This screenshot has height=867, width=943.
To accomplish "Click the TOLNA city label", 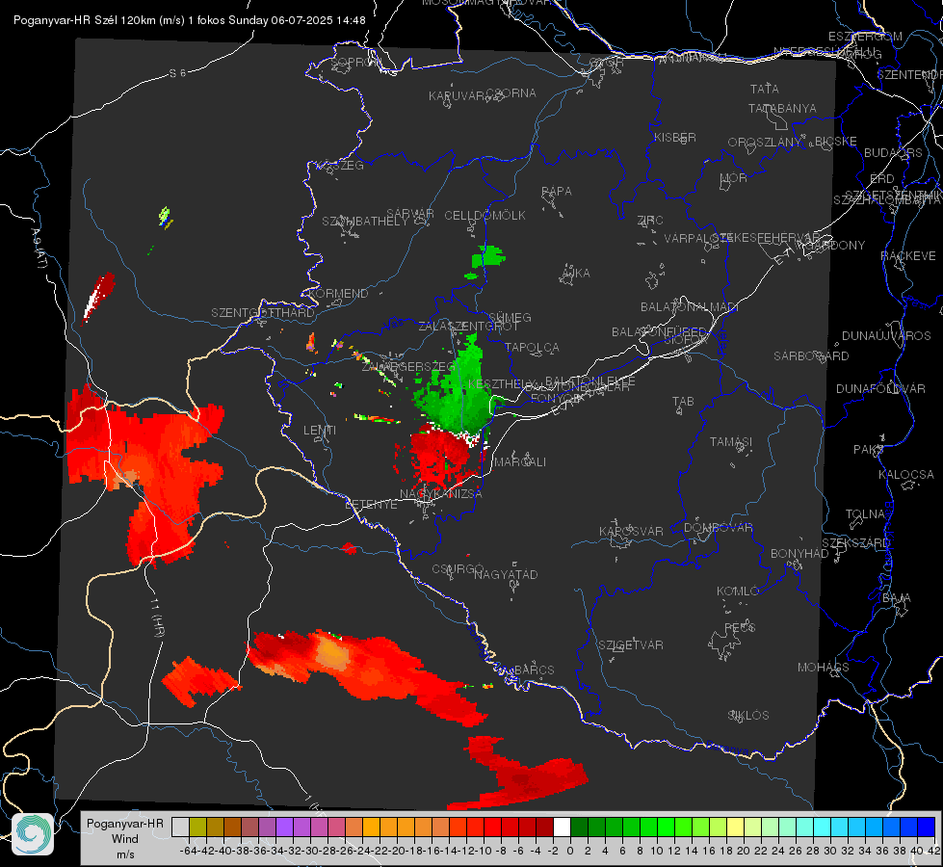I will [865, 513].
